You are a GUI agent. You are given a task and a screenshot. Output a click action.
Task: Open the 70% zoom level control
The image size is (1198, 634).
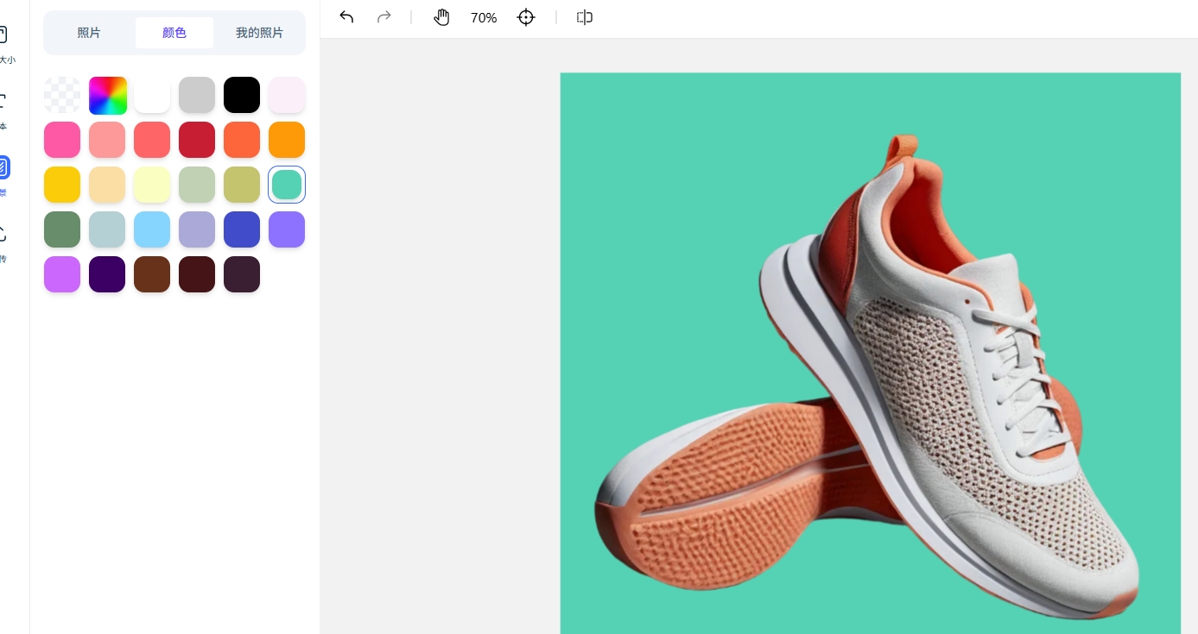click(x=484, y=17)
